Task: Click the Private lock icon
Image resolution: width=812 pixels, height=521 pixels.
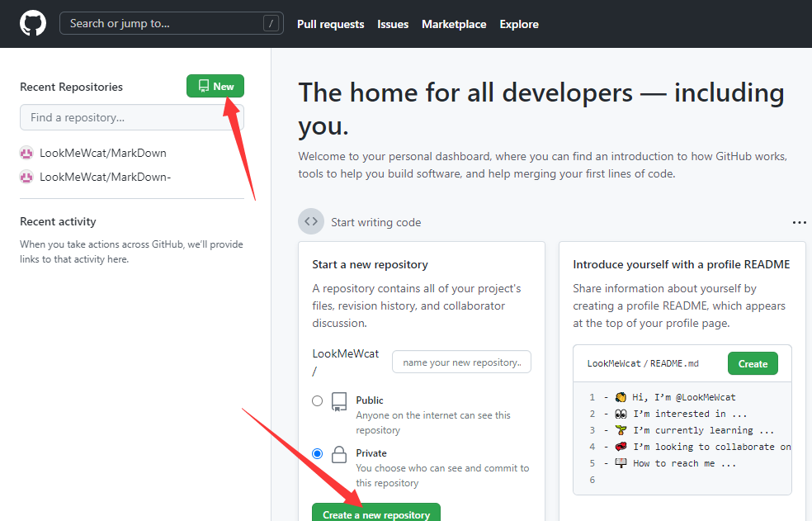Action: pos(339,455)
